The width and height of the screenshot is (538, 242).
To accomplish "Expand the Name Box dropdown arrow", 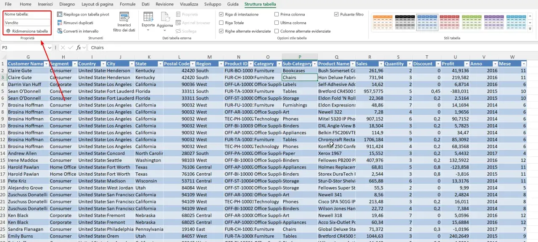I will point(50,48).
